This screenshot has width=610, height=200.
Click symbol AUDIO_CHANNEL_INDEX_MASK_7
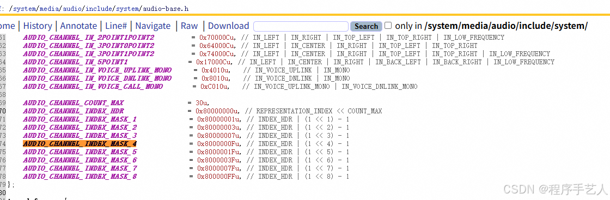[x=80, y=168]
